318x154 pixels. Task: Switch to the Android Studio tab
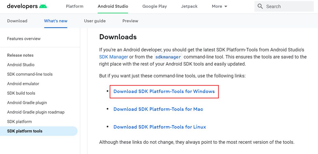click(113, 6)
